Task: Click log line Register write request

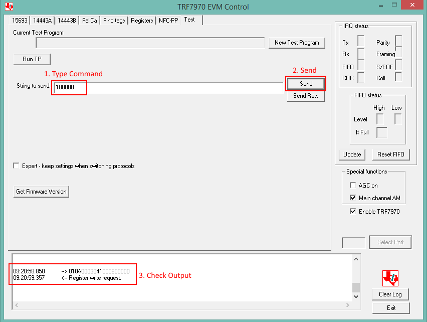Action: 67,278
